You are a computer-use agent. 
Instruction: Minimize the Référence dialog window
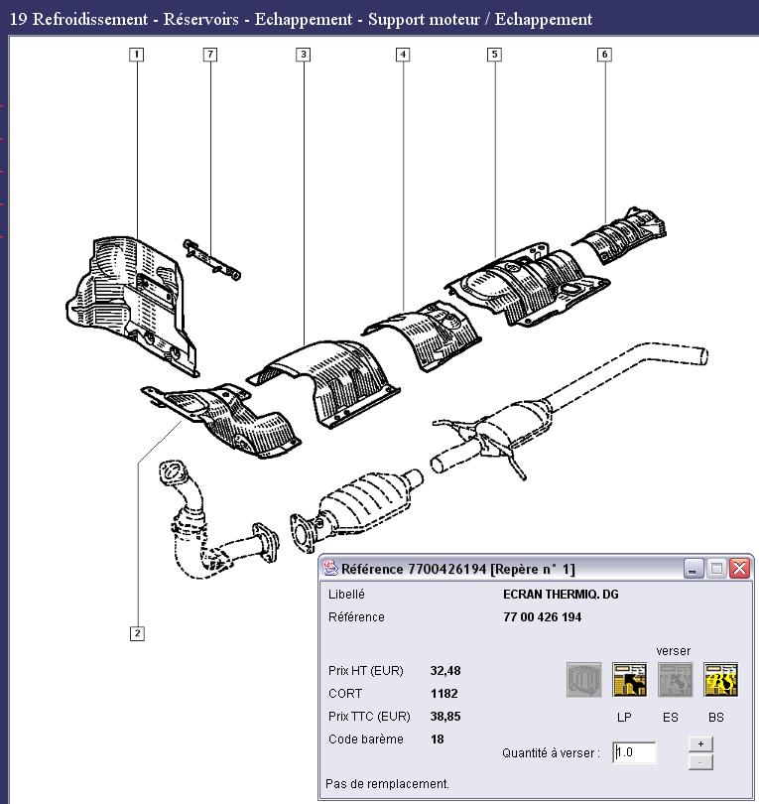[694, 569]
